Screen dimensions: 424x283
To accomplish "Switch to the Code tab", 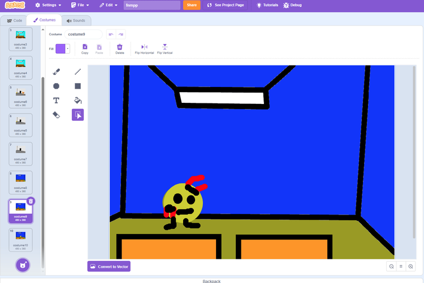I will click(x=14, y=20).
